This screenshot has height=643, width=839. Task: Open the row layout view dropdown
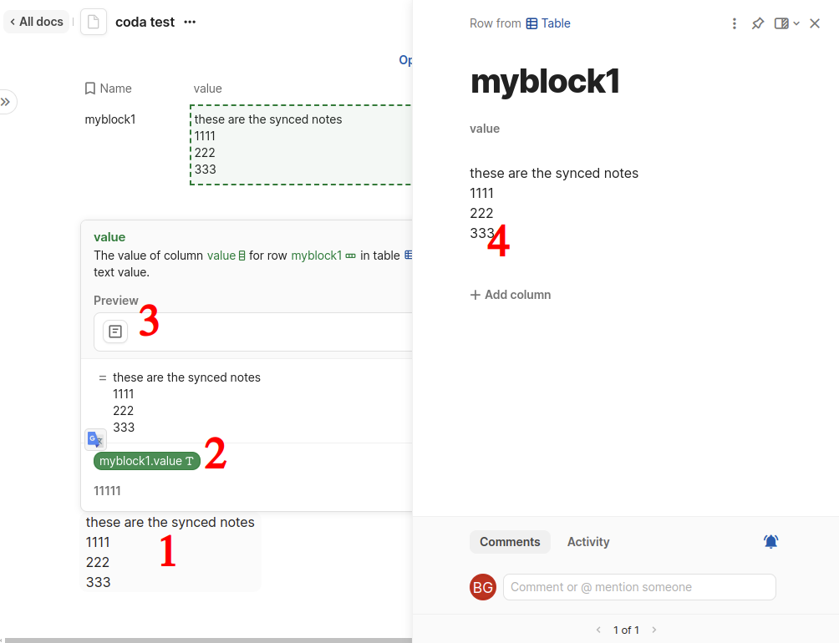coord(787,23)
